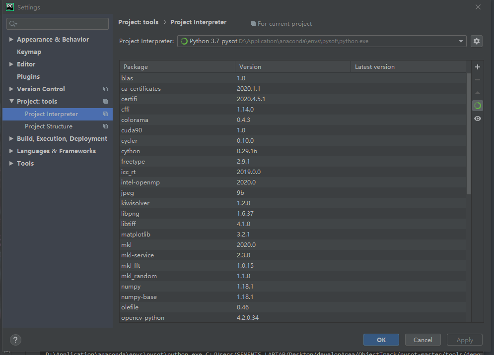Select the certifi package row
Image resolution: width=494 pixels, height=355 pixels.
[293, 99]
